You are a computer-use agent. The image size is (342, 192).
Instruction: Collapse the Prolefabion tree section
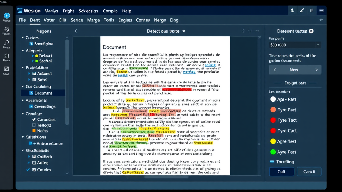22,68
